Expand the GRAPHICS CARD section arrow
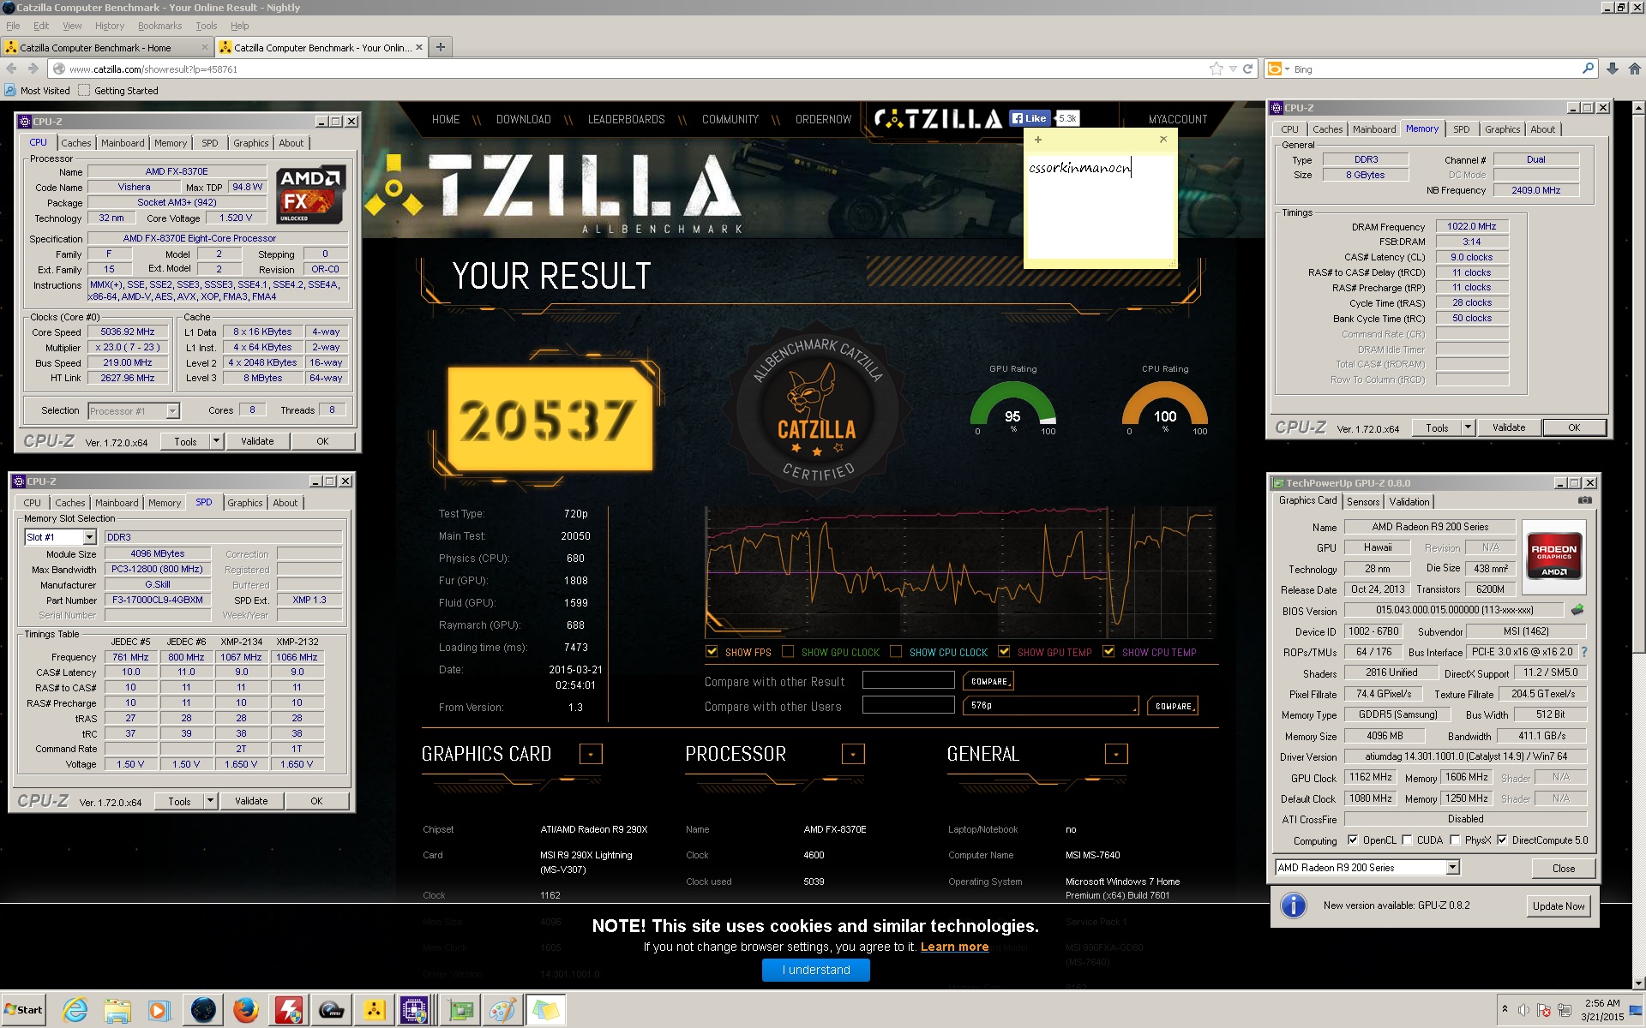1646x1028 pixels. coord(591,754)
